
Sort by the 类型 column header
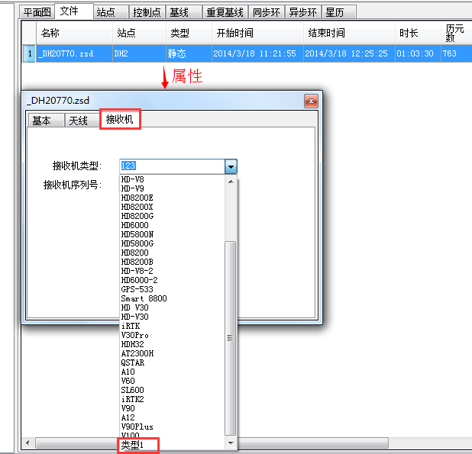click(189, 33)
